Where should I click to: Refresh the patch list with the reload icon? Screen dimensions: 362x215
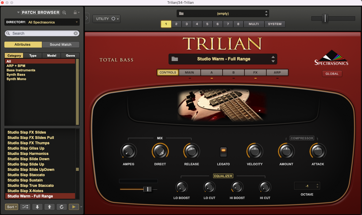click(x=62, y=207)
